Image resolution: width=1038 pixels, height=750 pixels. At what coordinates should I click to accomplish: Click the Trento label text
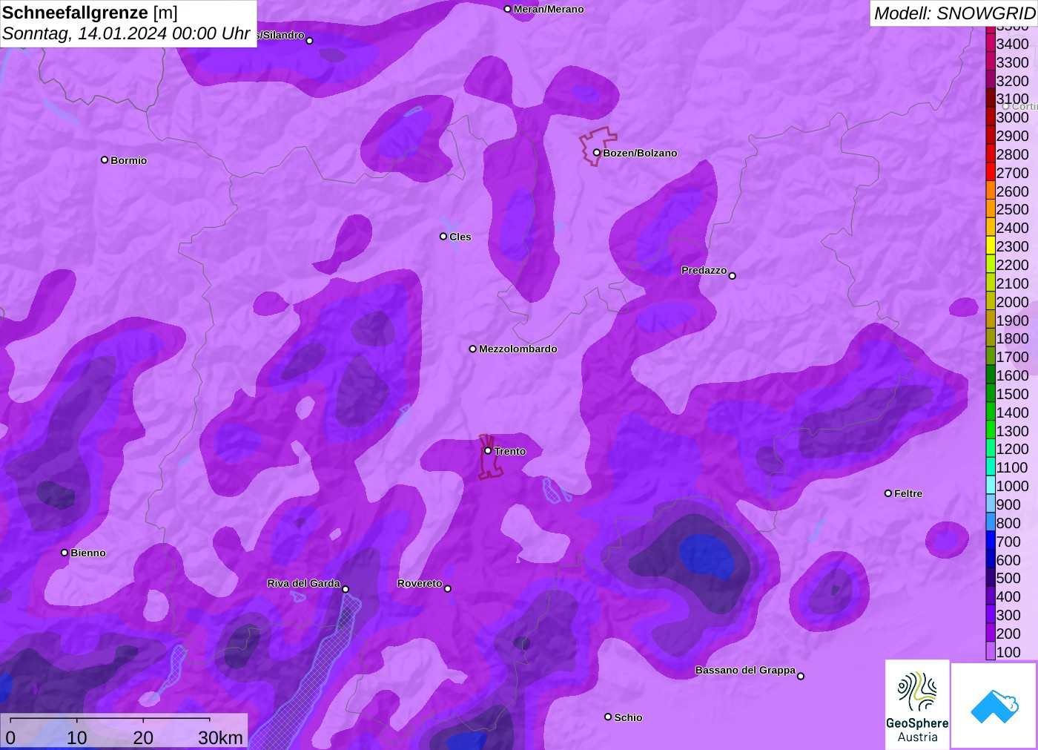(510, 451)
